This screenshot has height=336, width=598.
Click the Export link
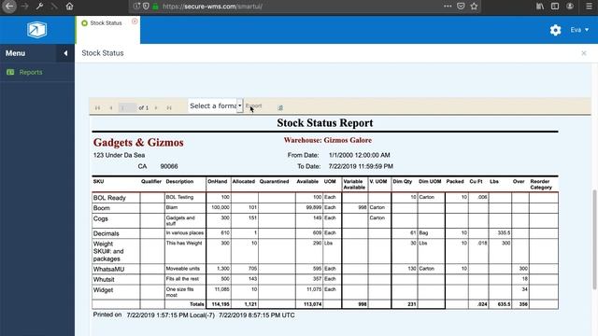(x=253, y=105)
